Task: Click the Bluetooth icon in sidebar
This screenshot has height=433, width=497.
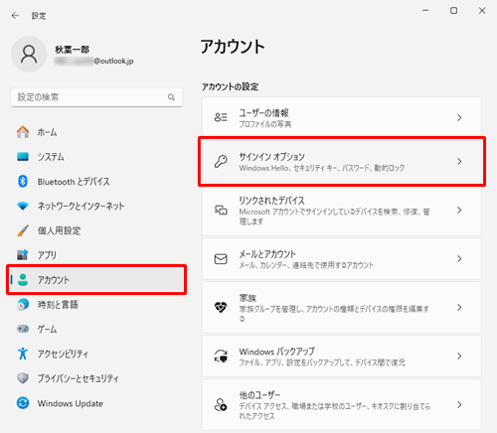Action: click(23, 181)
